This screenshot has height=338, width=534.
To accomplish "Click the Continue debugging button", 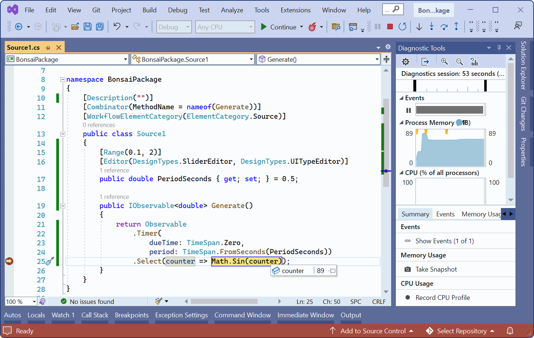I will tap(278, 27).
